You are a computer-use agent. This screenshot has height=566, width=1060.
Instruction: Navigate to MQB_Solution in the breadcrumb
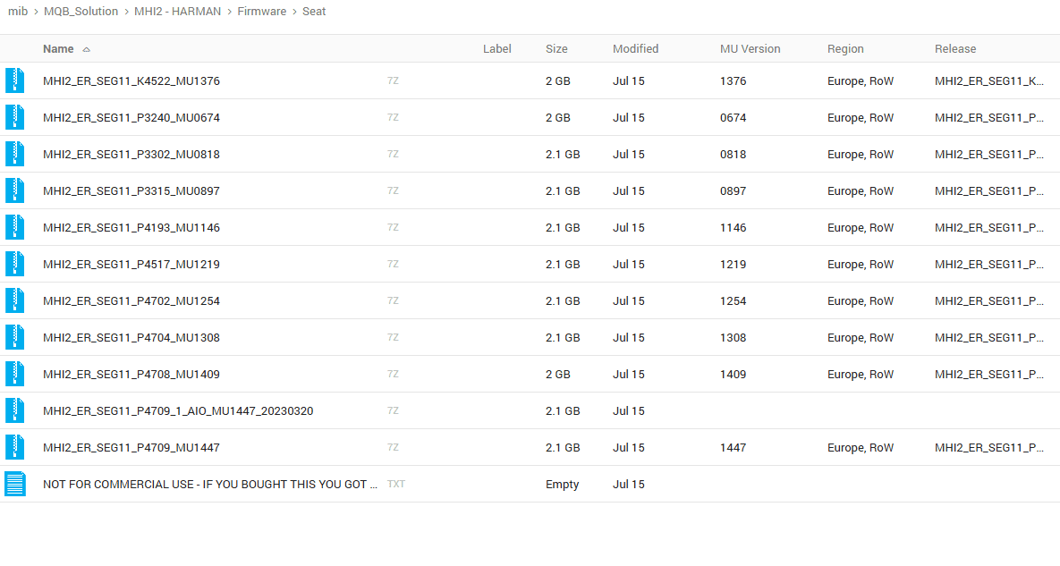(81, 12)
